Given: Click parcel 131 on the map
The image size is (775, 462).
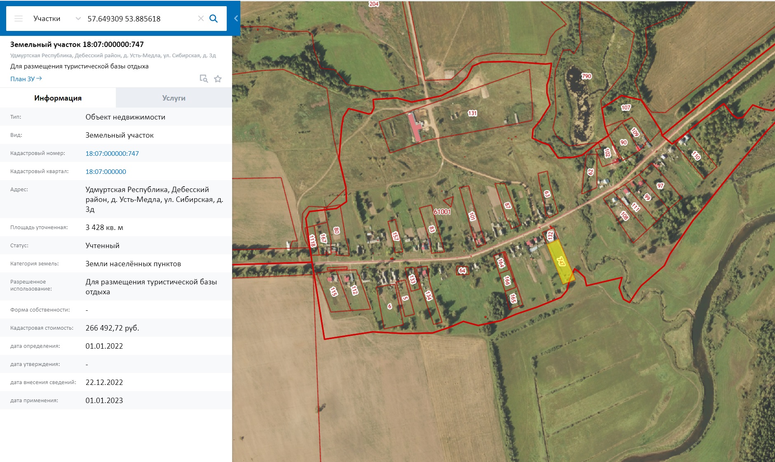Looking at the screenshot, I should (472, 113).
